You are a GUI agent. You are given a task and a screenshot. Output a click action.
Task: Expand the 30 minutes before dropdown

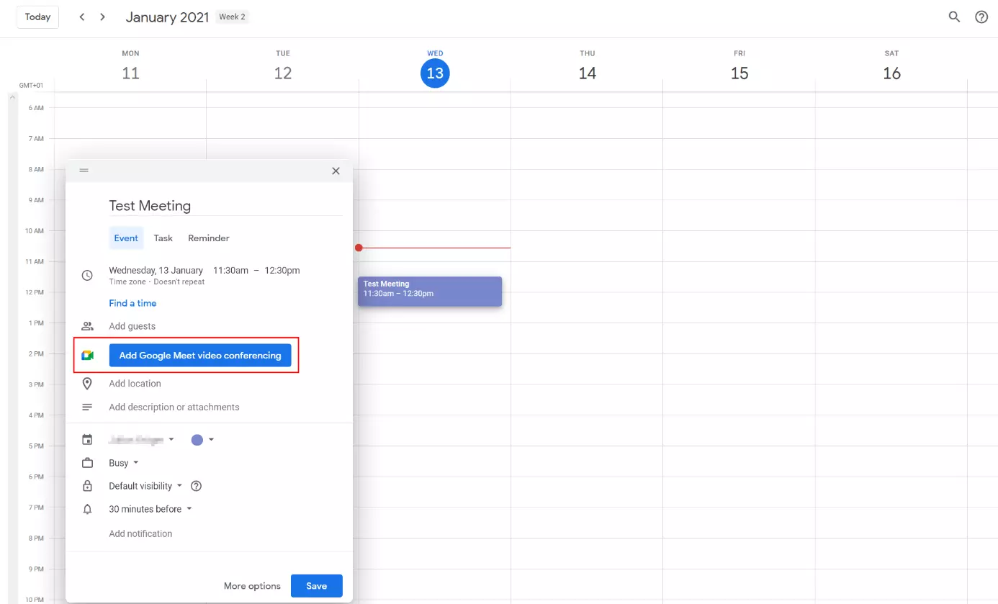pyautogui.click(x=150, y=509)
